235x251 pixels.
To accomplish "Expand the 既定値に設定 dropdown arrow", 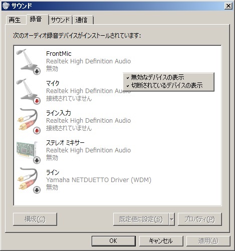I will pyautogui.click(x=172, y=219).
